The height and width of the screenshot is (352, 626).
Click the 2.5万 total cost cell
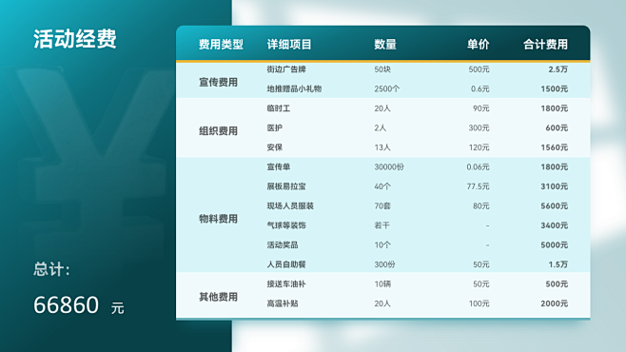(558, 69)
